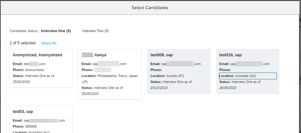Click the Select All link
301x133 pixels.
(x=49, y=43)
